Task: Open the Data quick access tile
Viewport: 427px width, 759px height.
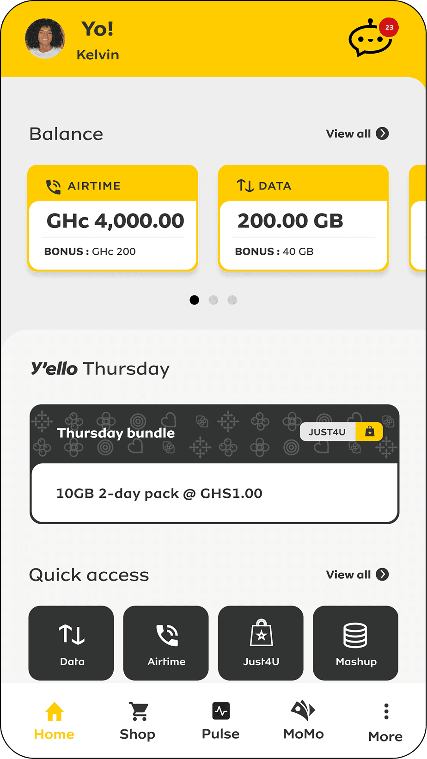Action: pos(71,643)
